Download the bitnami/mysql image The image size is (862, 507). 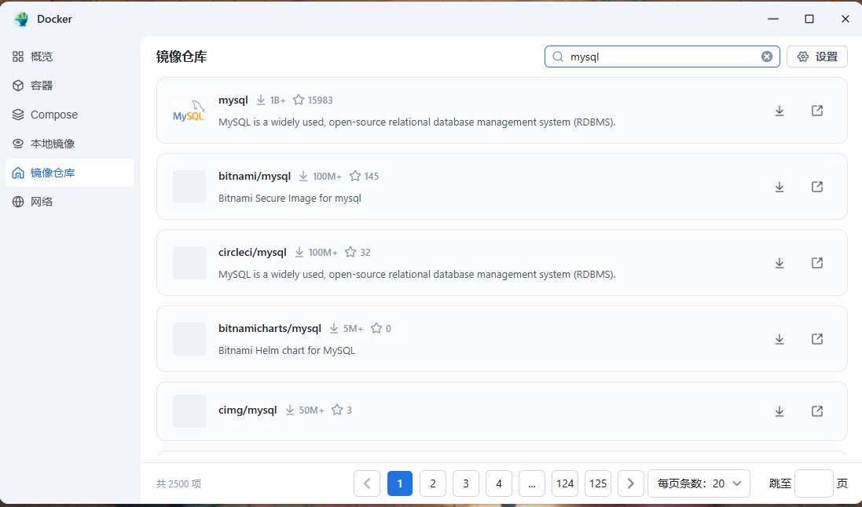pos(779,187)
